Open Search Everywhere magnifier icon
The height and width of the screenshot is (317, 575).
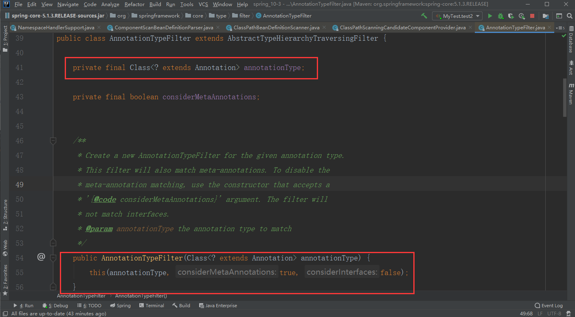click(x=569, y=16)
